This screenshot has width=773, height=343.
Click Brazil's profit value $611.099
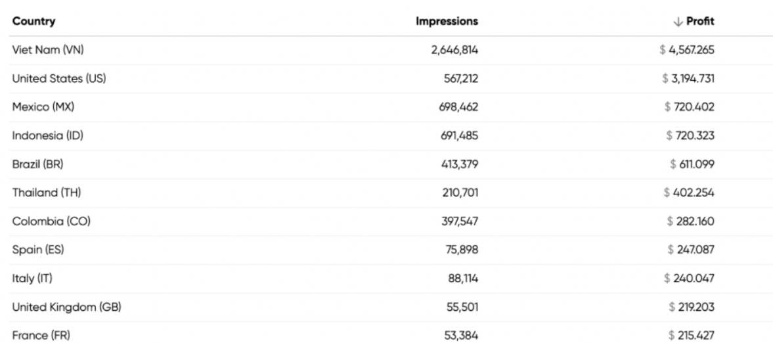click(692, 164)
